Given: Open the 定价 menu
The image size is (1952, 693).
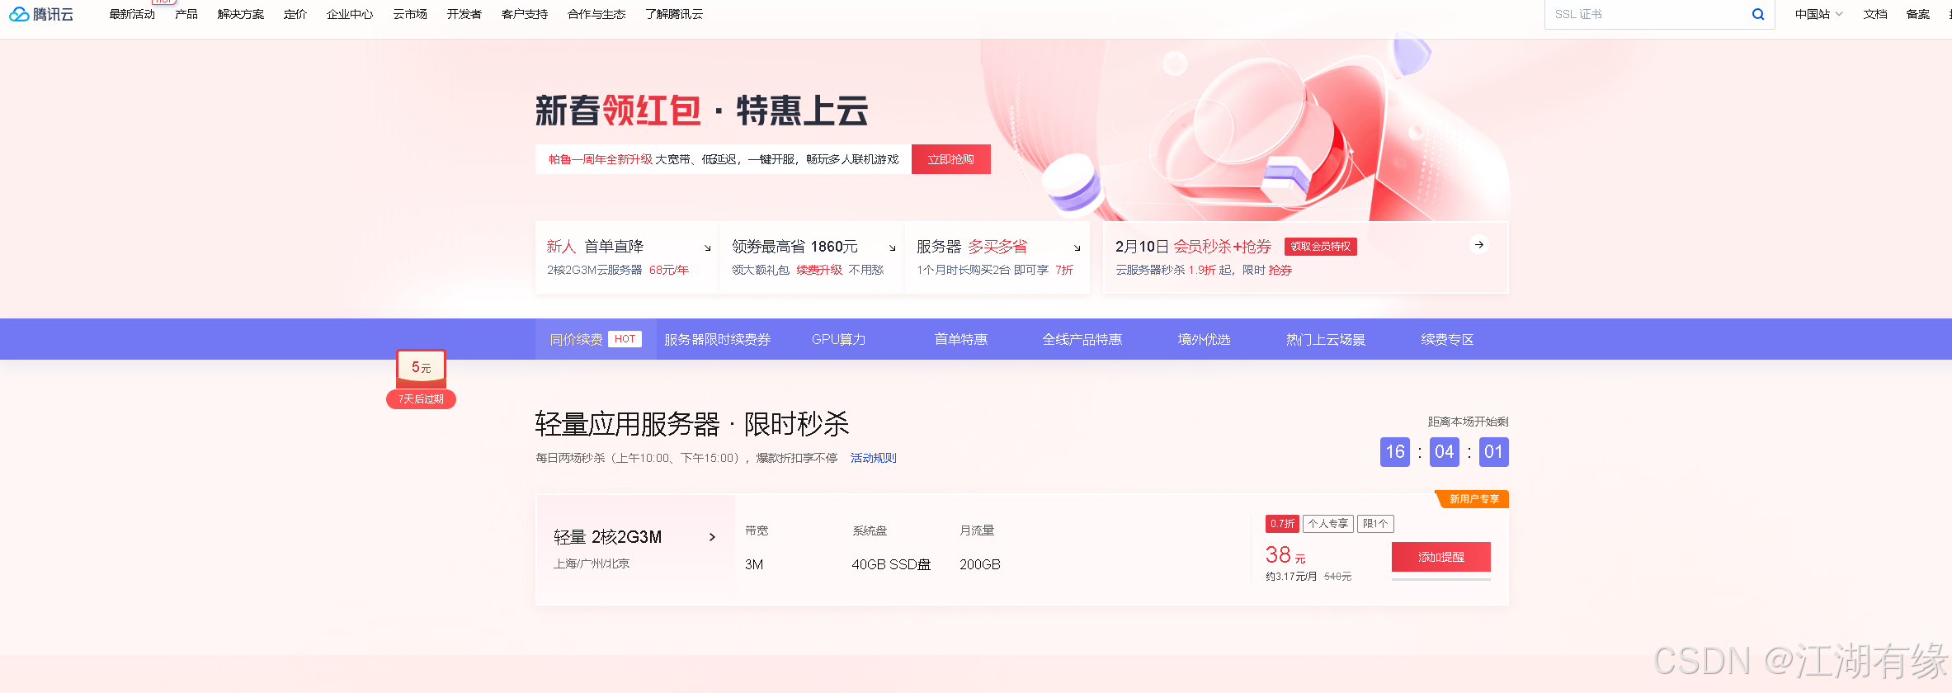Looking at the screenshot, I should [x=295, y=14].
